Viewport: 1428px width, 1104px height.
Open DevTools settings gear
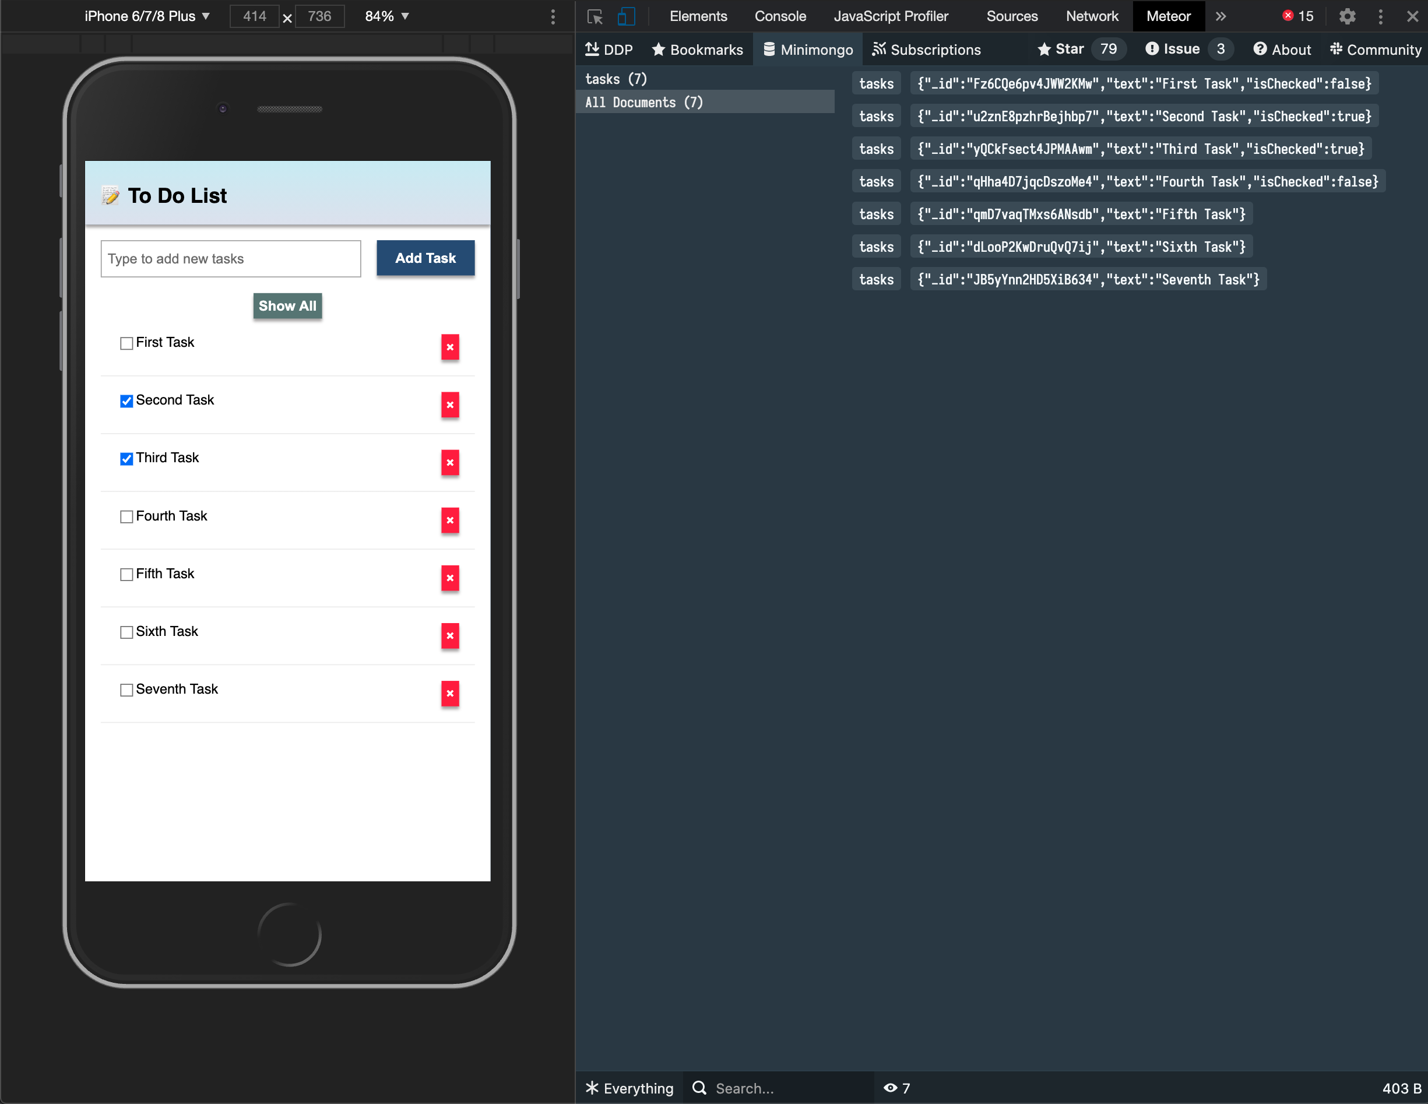1347,16
